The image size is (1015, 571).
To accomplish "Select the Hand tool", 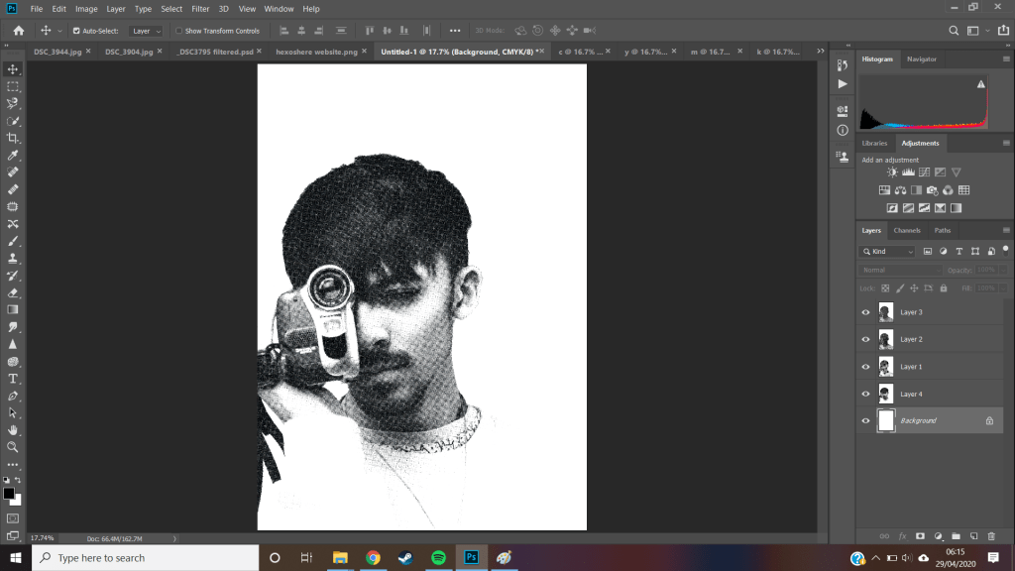I will 13,429.
